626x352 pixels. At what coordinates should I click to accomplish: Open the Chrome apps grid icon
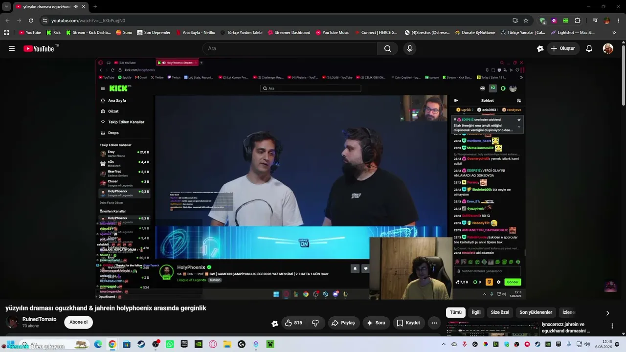(6, 33)
